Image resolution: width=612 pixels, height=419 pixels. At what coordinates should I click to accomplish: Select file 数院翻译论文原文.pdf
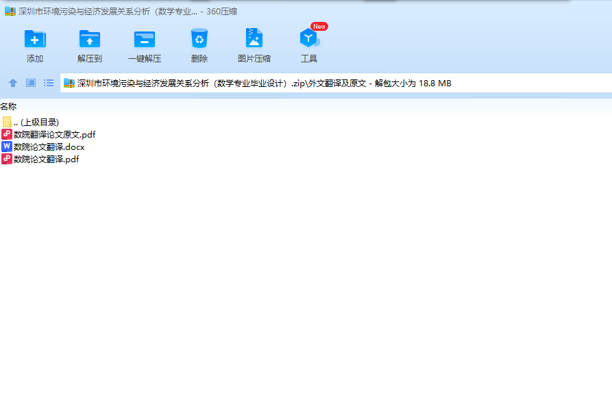point(49,134)
